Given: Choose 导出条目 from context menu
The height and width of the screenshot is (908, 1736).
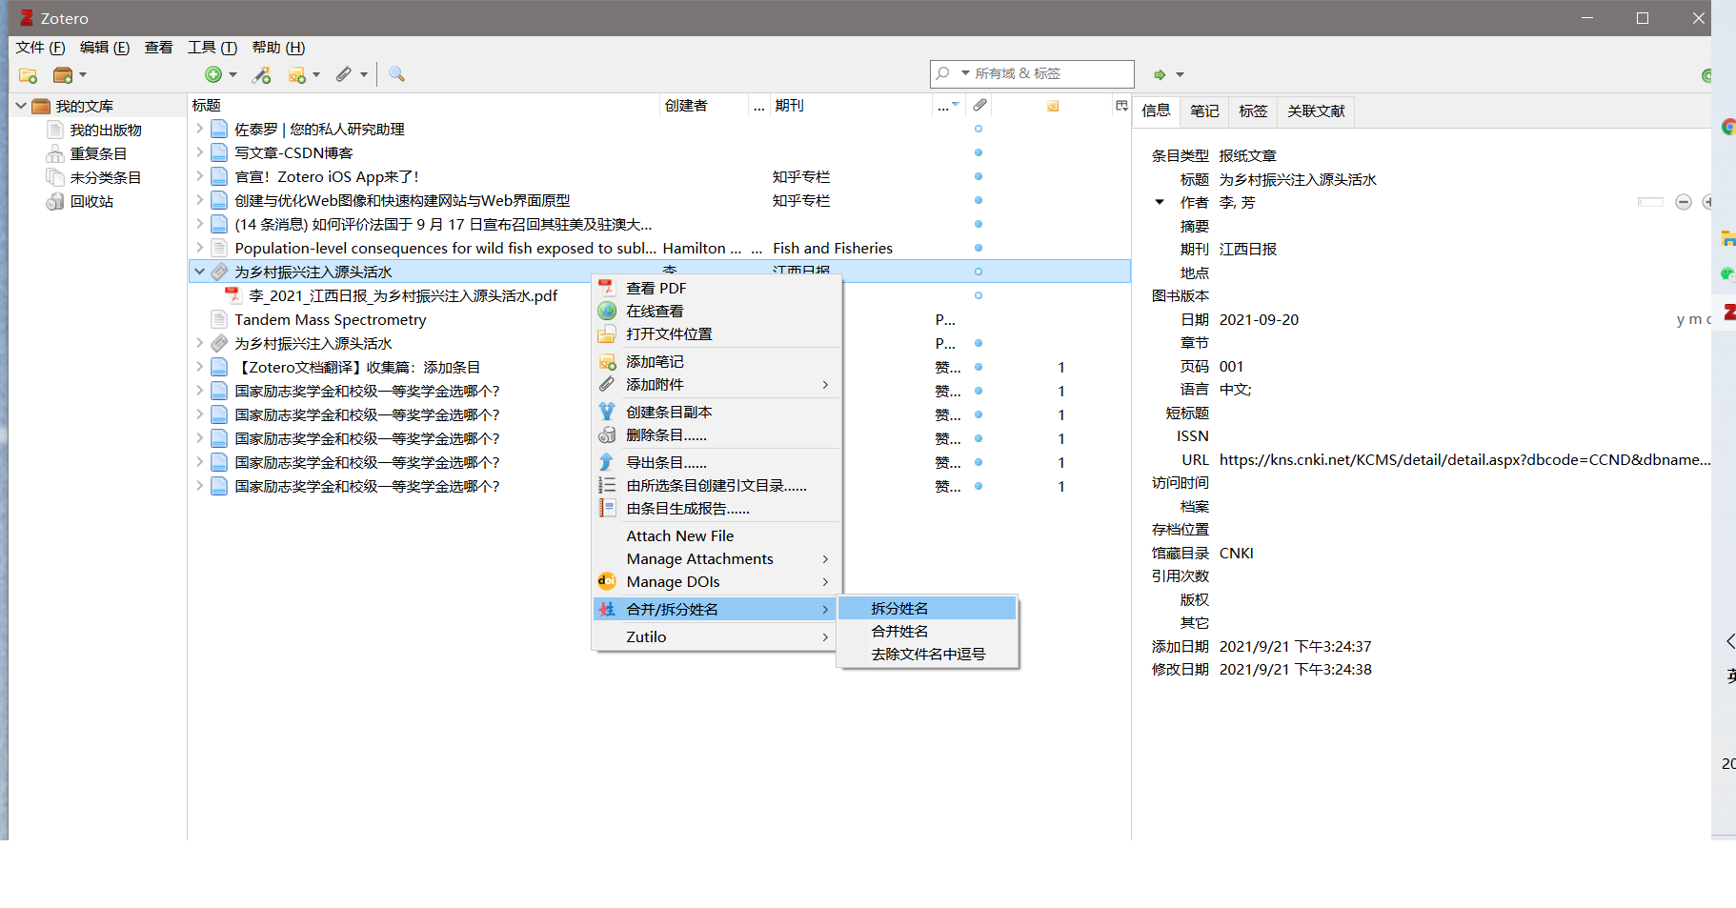Looking at the screenshot, I should point(717,462).
